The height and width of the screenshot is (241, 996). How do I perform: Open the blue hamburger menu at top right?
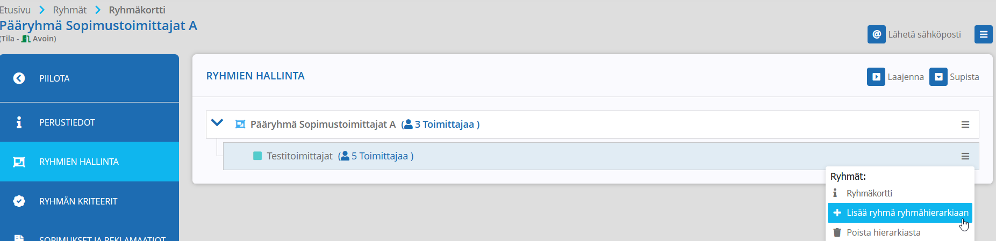point(983,34)
